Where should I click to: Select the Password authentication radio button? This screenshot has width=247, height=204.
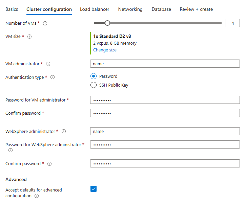(94, 76)
